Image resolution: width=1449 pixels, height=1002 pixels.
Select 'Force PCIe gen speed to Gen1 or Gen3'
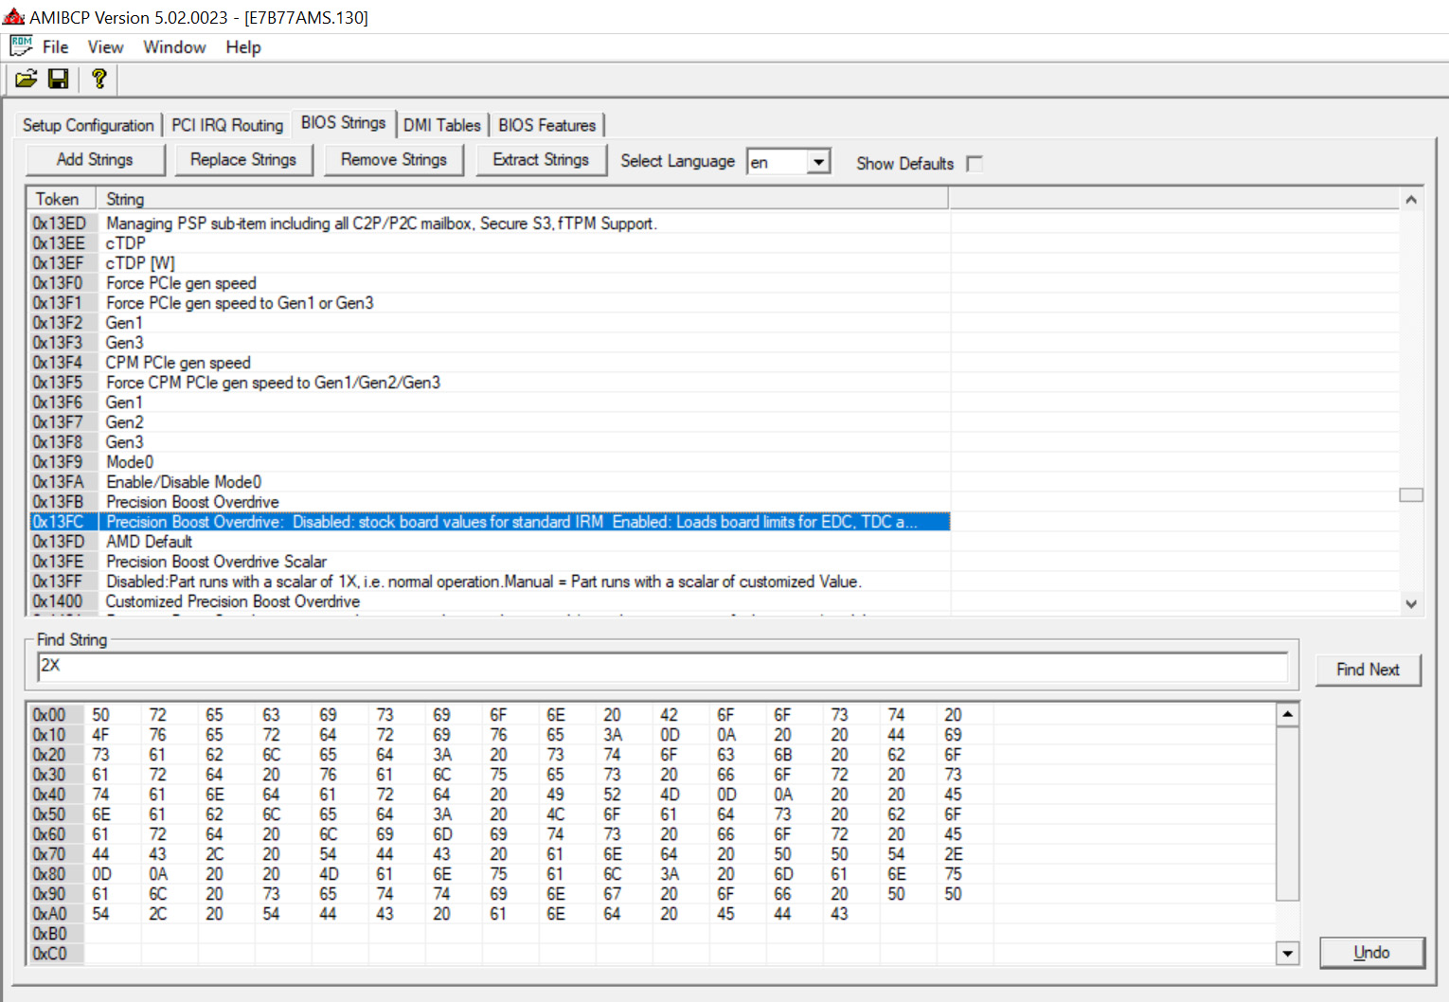click(490, 303)
